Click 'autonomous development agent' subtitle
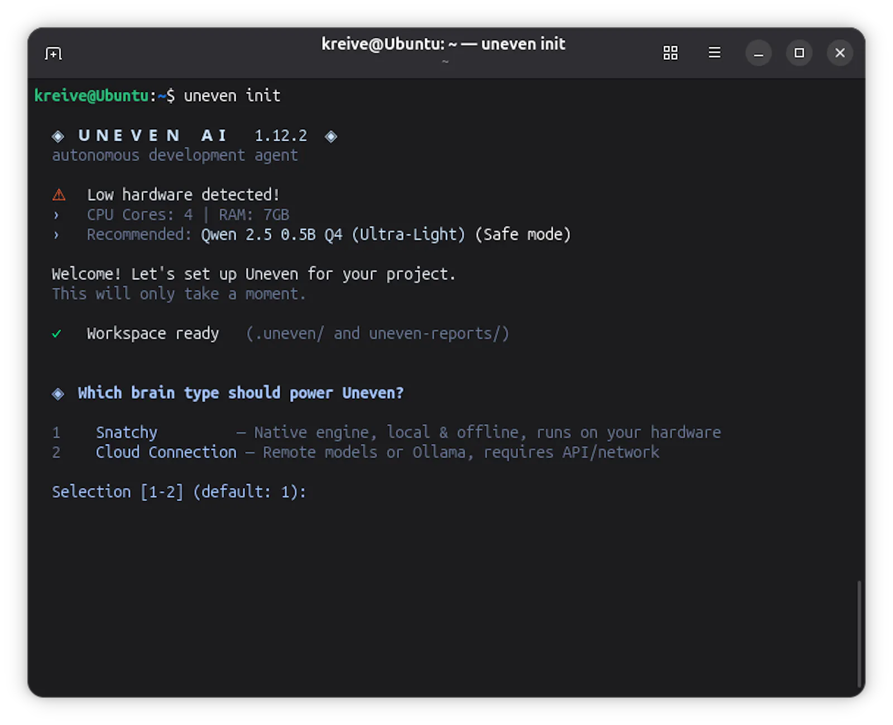 click(175, 155)
